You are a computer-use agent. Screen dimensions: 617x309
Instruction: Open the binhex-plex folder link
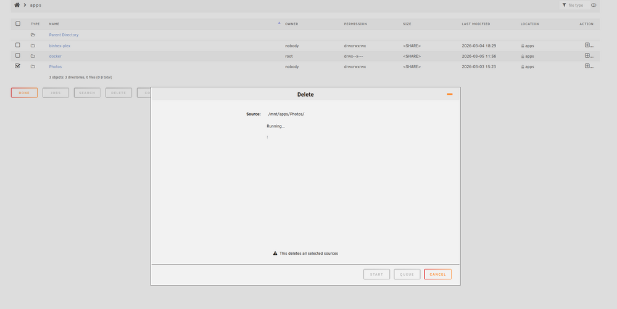60,46
